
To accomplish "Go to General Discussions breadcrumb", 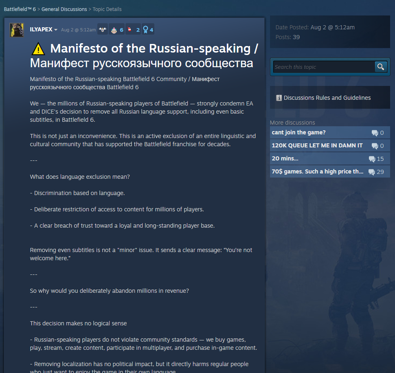I will click(64, 9).
